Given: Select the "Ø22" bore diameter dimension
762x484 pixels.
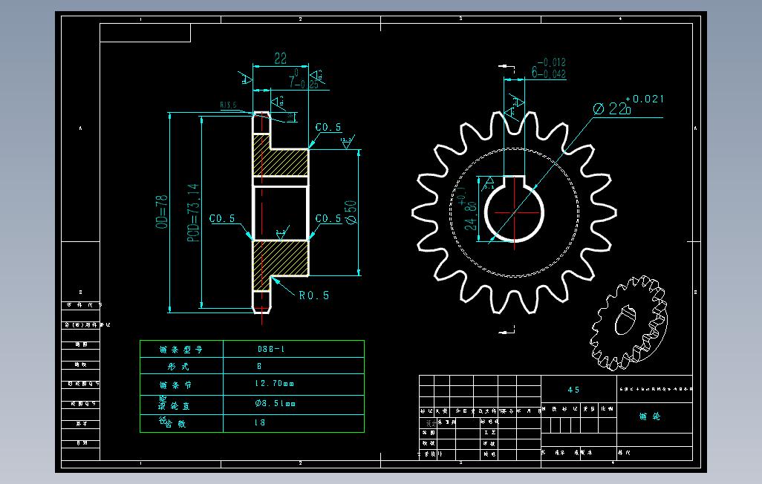Looking at the screenshot, I should pos(610,108).
